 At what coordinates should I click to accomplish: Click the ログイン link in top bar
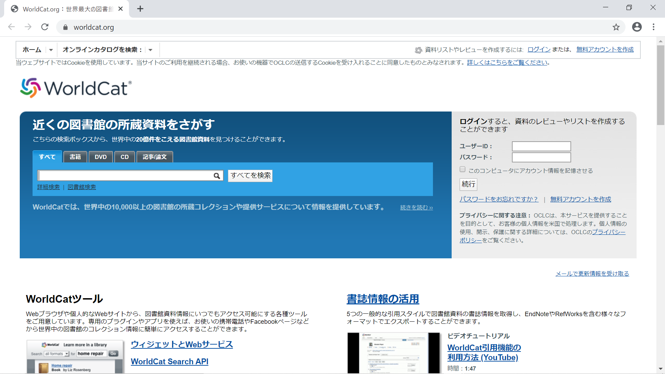539,50
